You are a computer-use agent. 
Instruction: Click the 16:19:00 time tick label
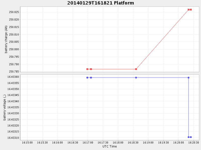click(148, 142)
